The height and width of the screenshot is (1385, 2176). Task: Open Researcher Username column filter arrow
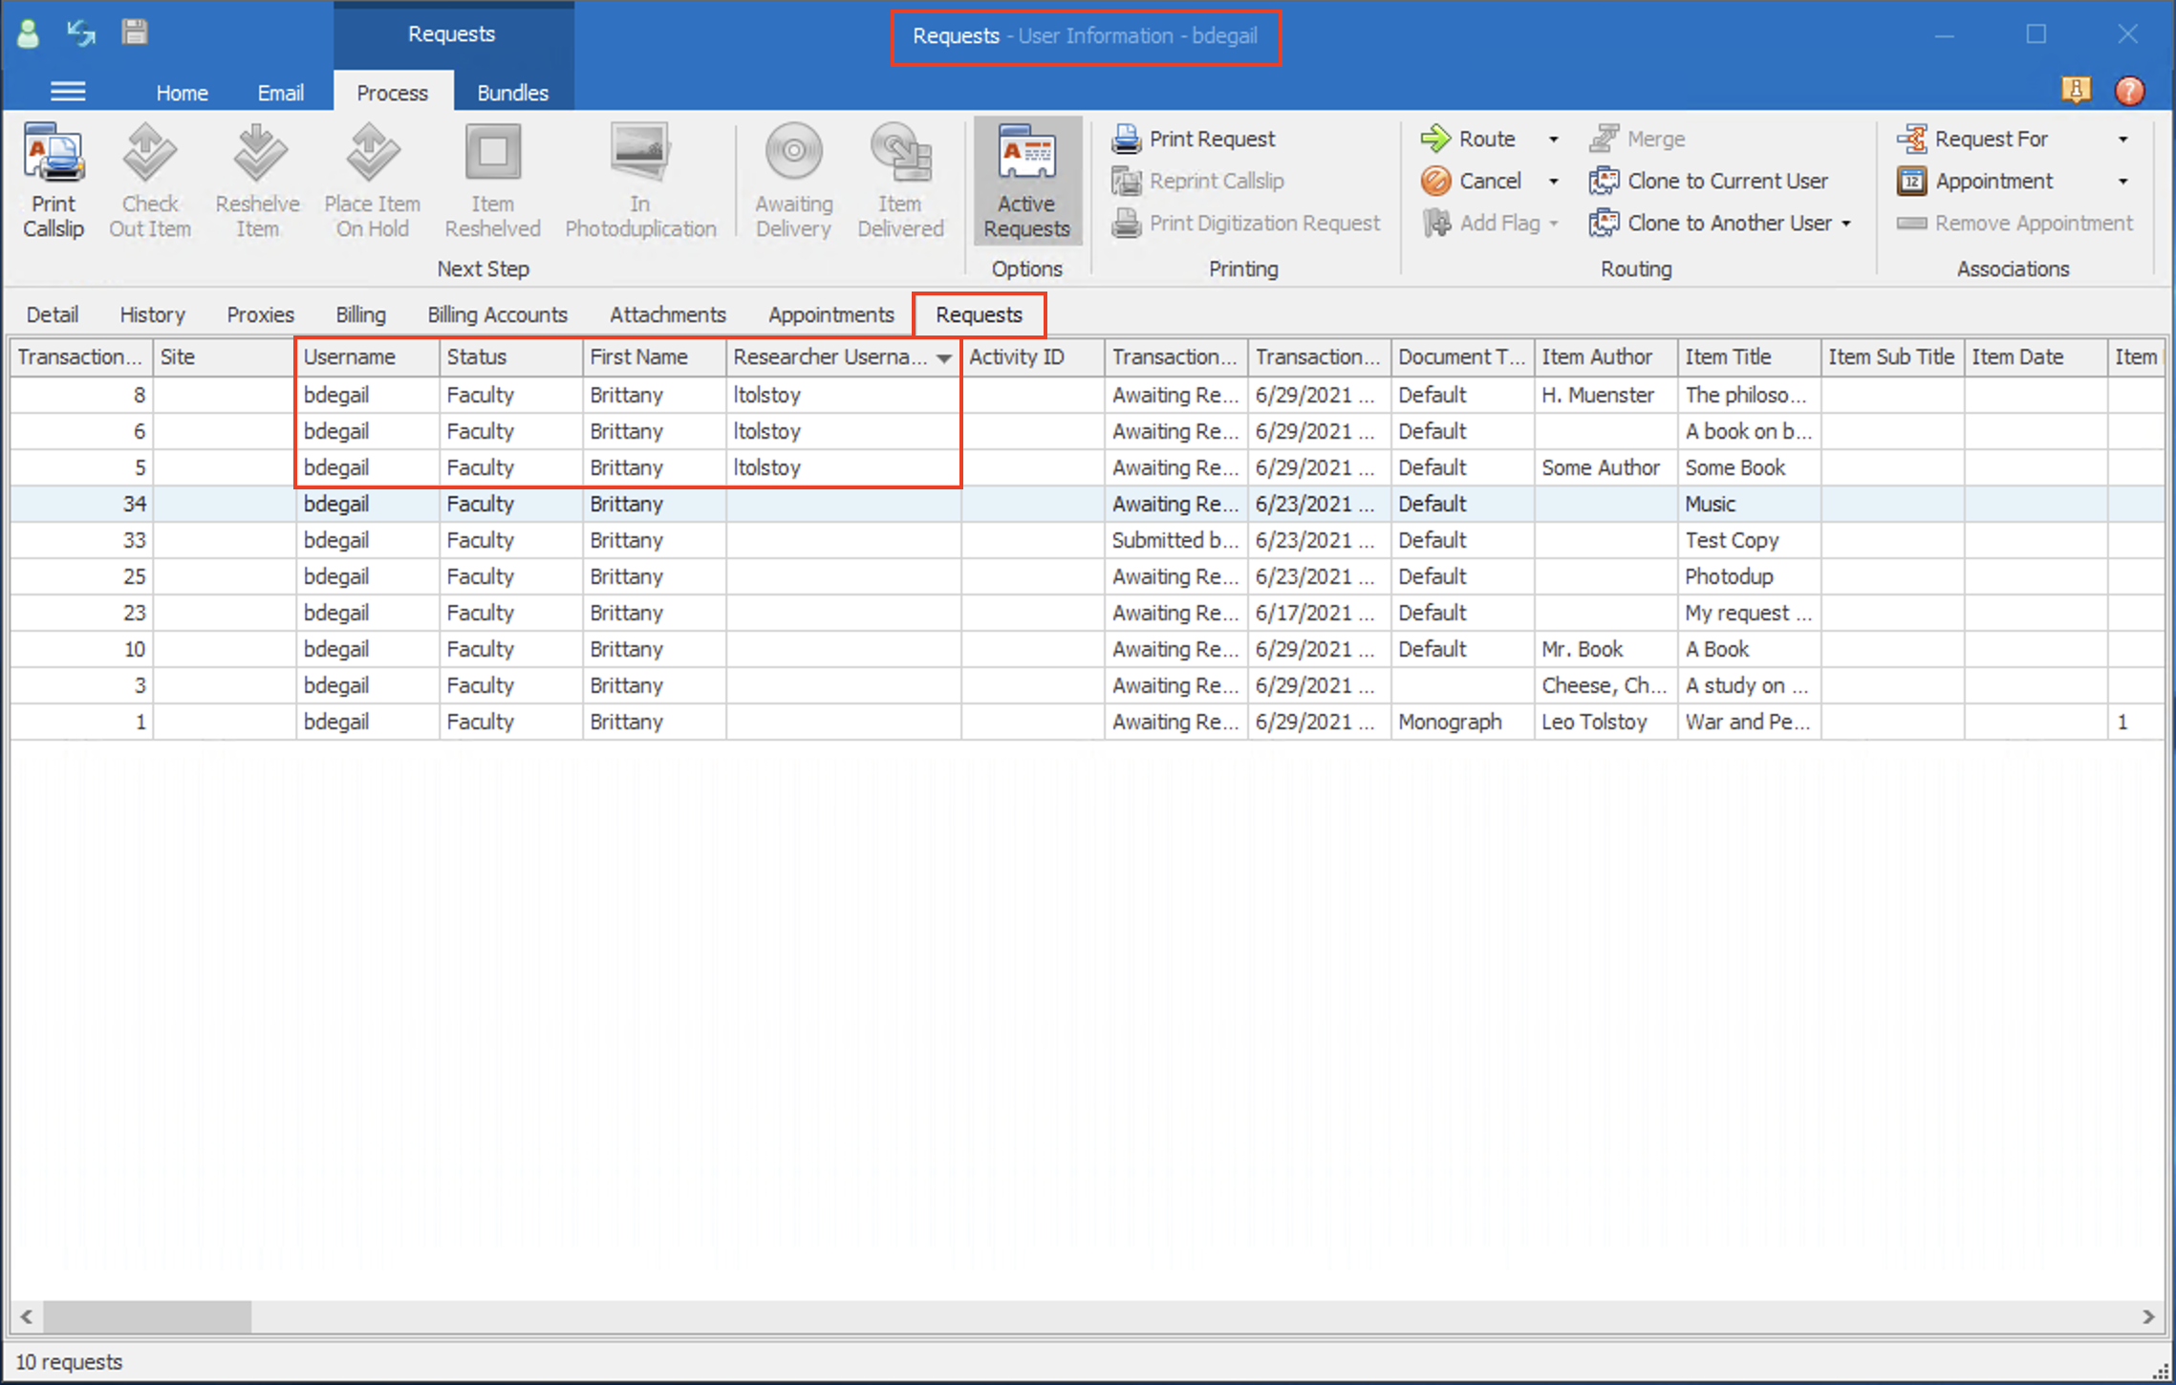point(944,357)
